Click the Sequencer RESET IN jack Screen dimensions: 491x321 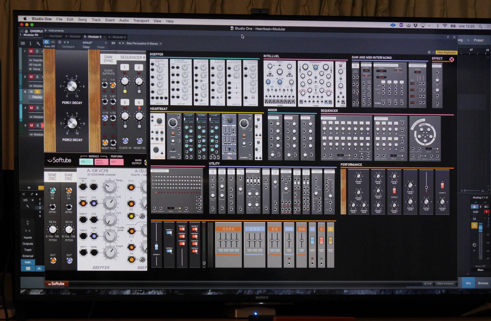139,141
